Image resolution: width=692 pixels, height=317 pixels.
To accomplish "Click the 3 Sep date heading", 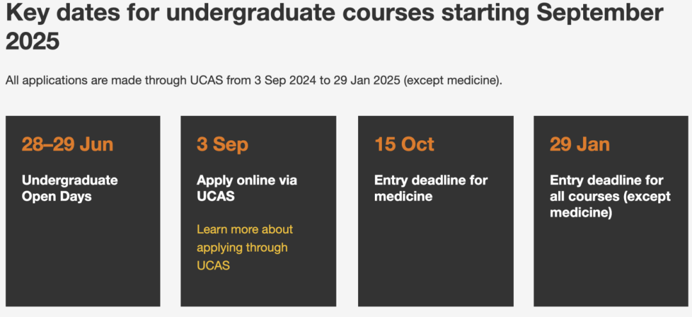I will pos(222,145).
